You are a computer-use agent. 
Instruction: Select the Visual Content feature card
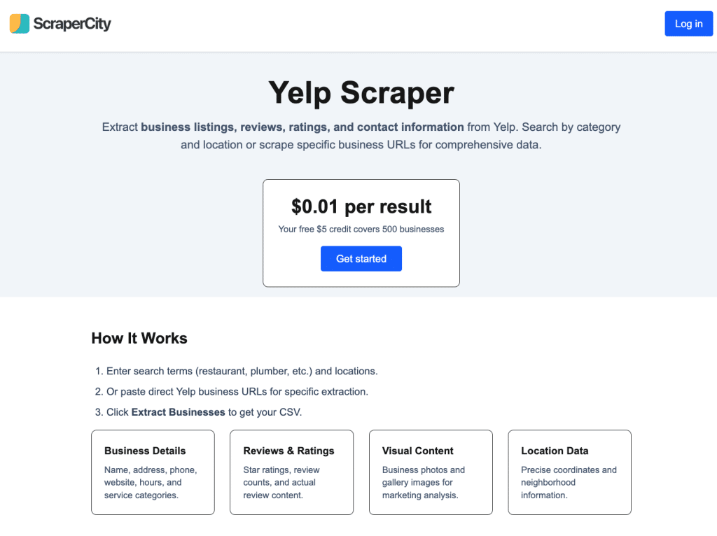pyautogui.click(x=431, y=472)
